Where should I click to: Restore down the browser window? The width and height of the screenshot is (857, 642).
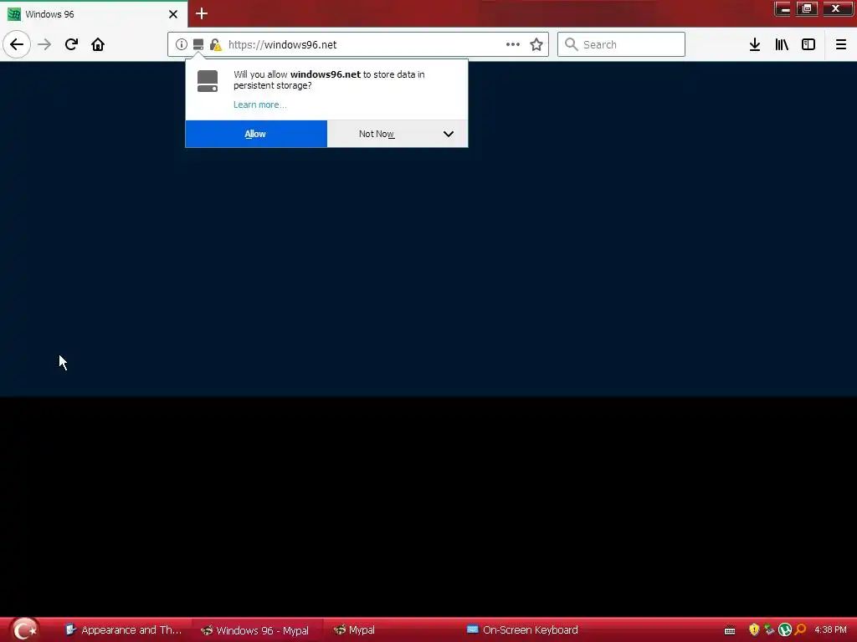(807, 8)
